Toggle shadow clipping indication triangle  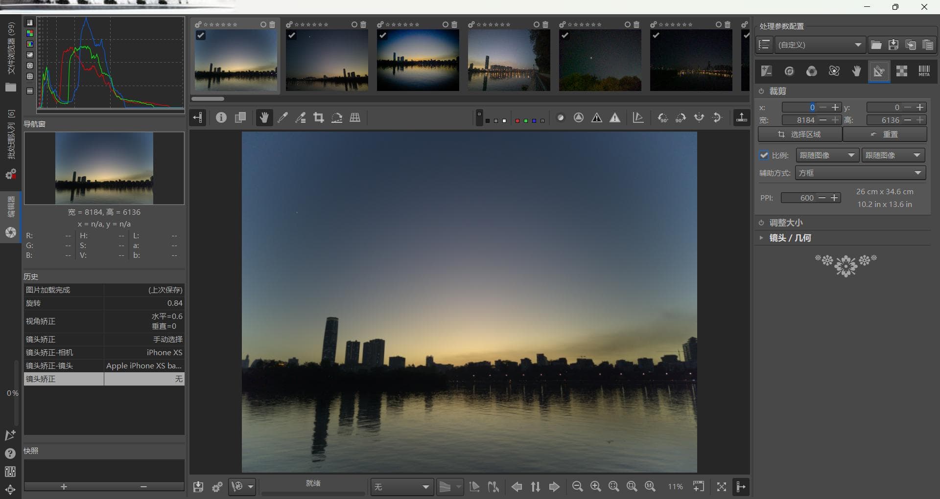[597, 118]
